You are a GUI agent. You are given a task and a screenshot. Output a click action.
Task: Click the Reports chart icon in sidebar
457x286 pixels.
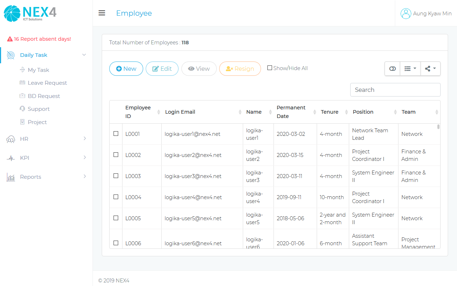click(x=11, y=177)
